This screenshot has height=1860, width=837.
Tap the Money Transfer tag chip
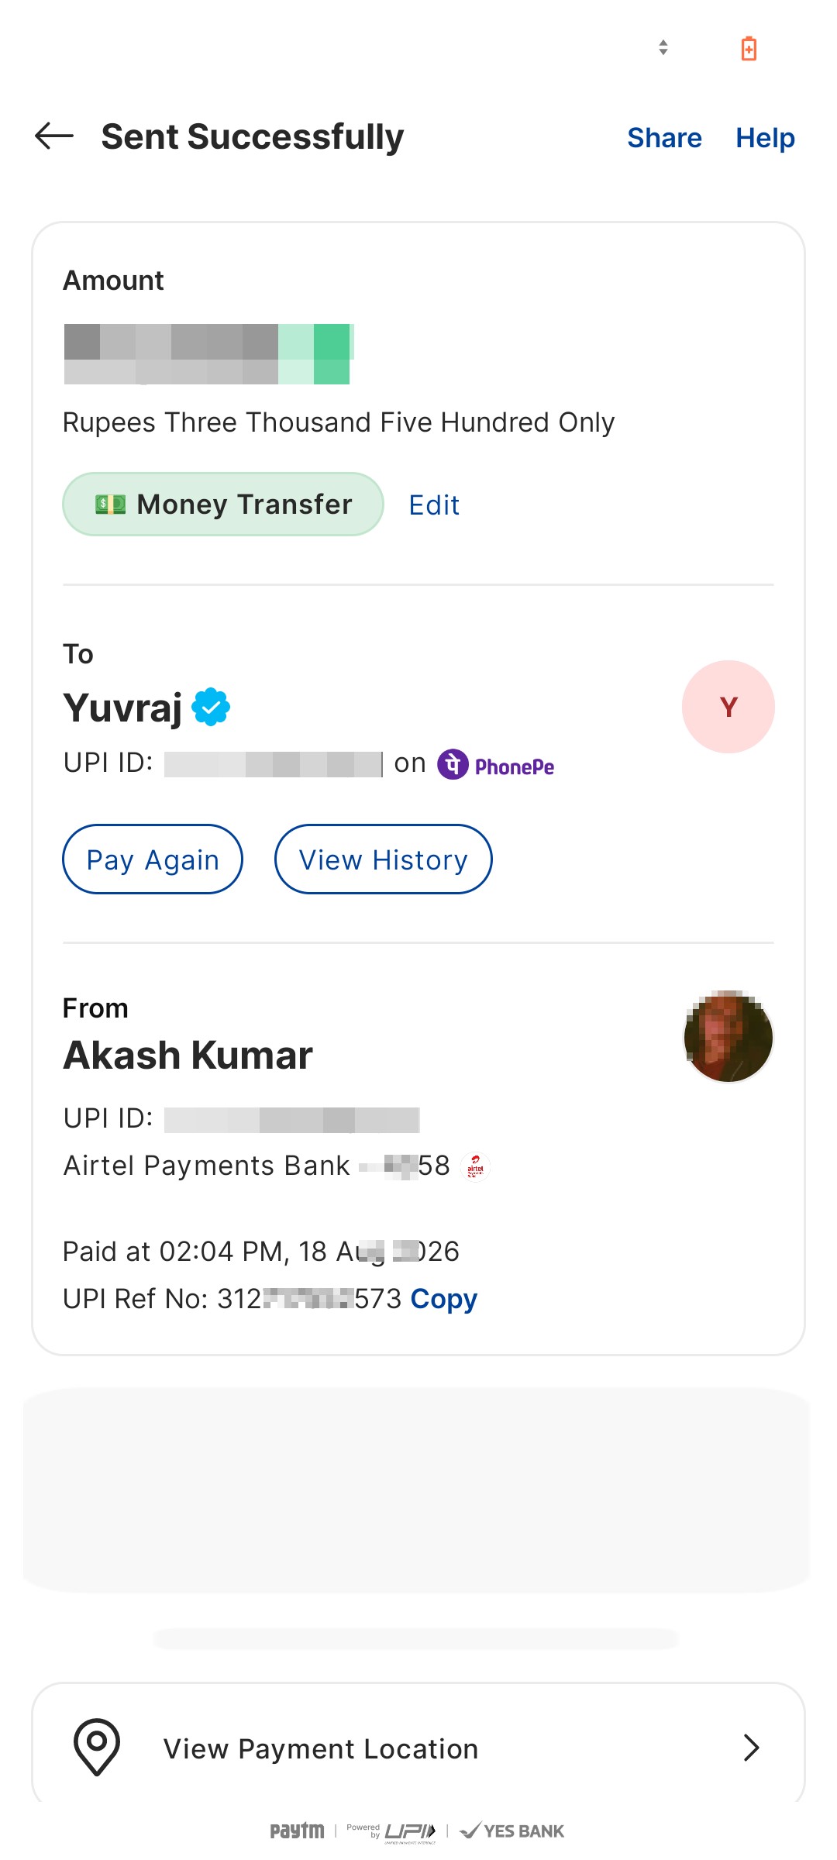223,505
